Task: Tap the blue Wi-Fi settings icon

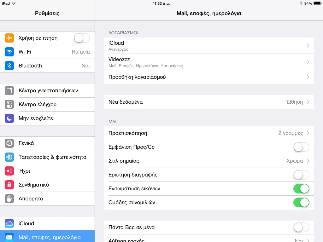Action: tap(9, 52)
